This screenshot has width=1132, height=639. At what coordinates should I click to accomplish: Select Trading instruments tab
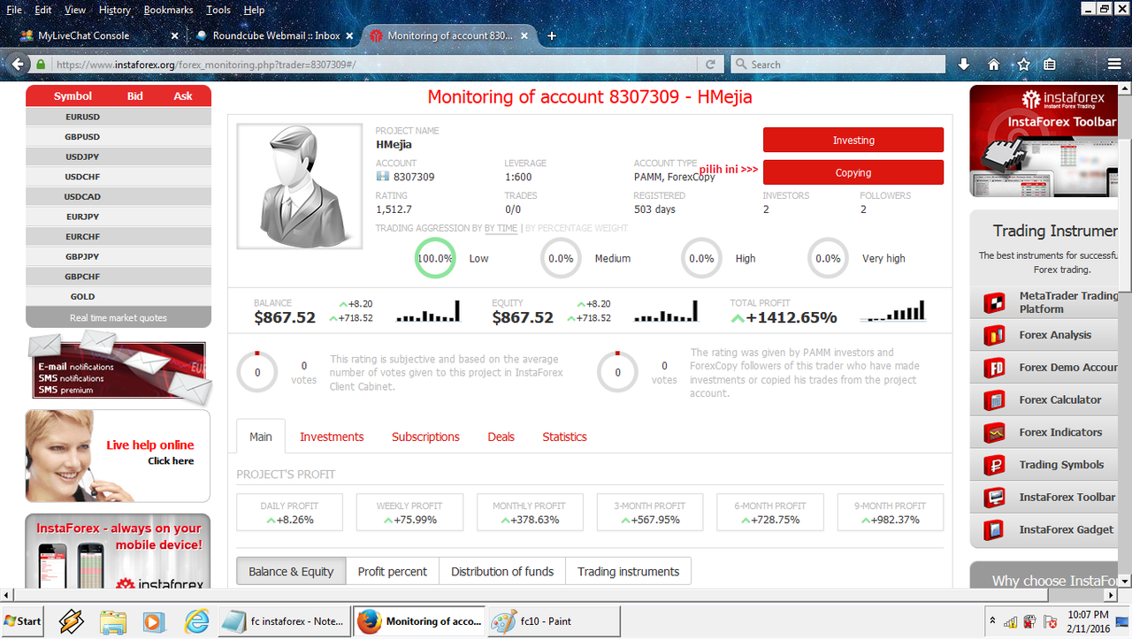628,572
